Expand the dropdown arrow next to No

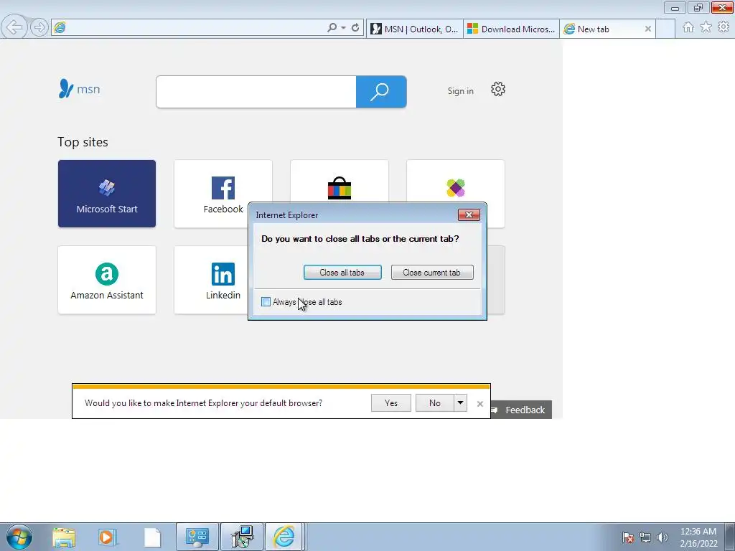click(x=460, y=403)
